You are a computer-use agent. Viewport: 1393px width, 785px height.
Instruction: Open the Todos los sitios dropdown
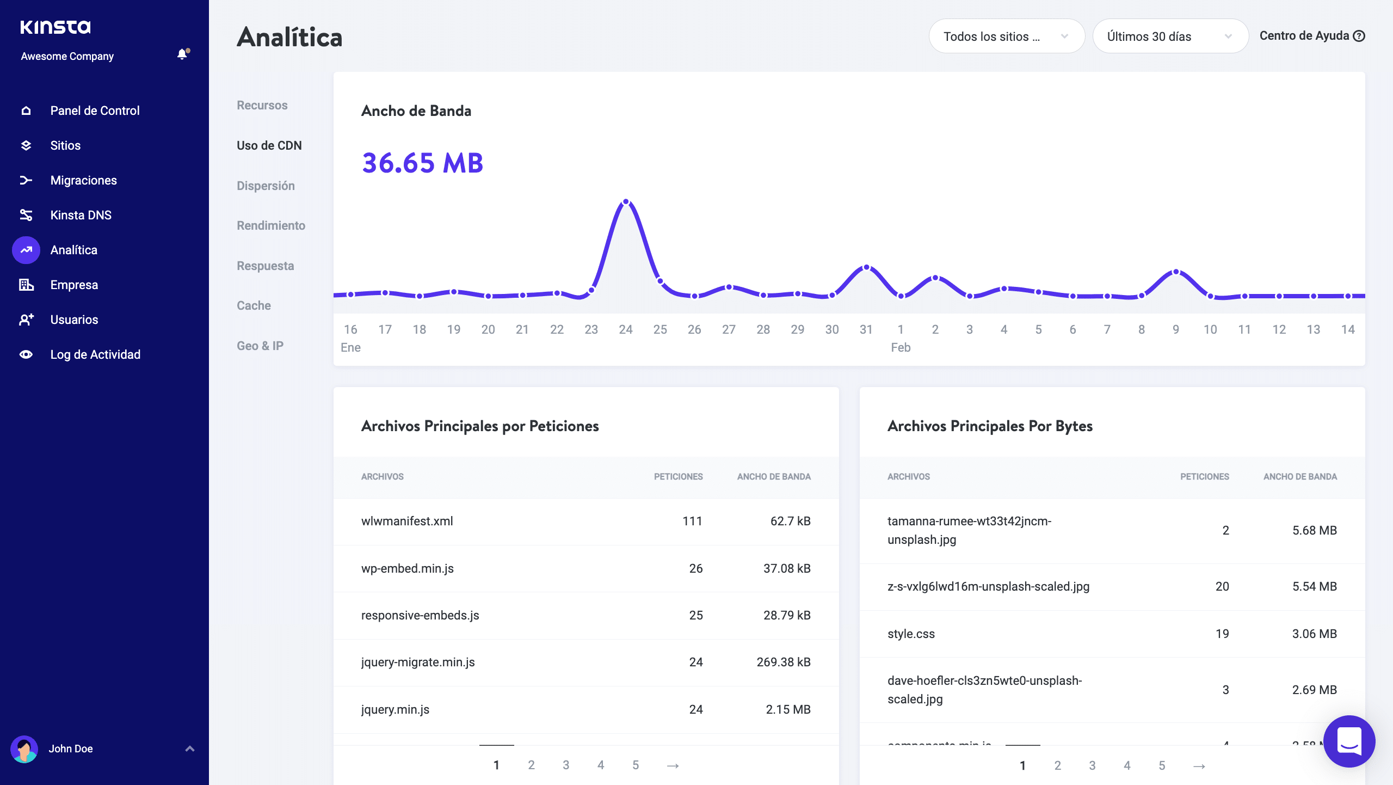pyautogui.click(x=1006, y=36)
